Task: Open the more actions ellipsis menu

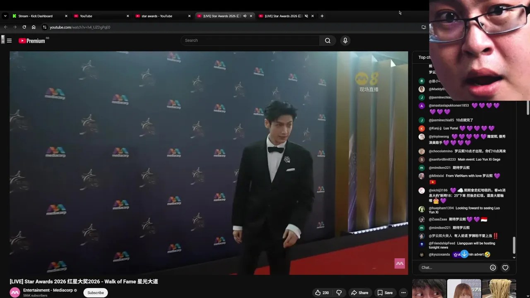Action: pos(403,293)
